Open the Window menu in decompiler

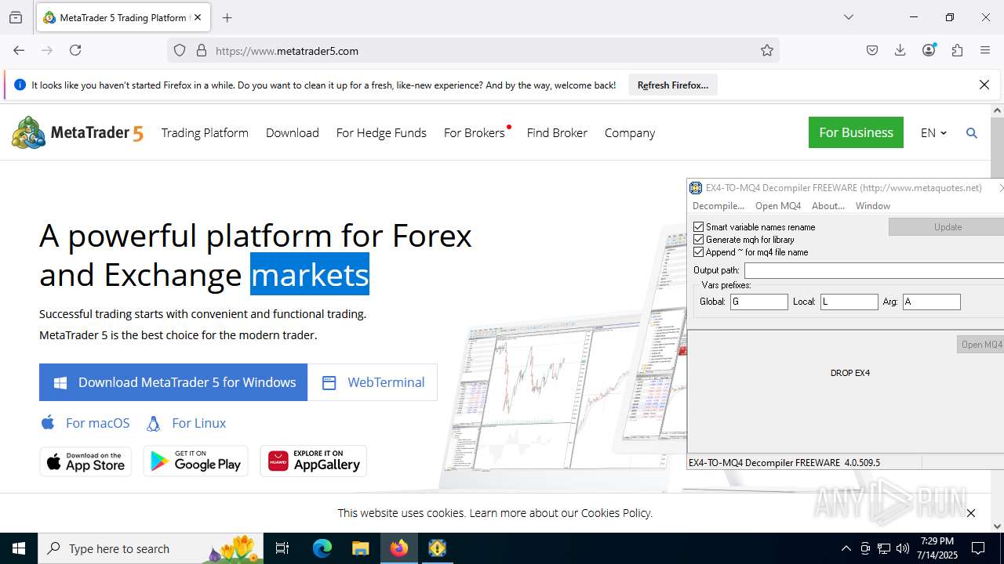[873, 206]
